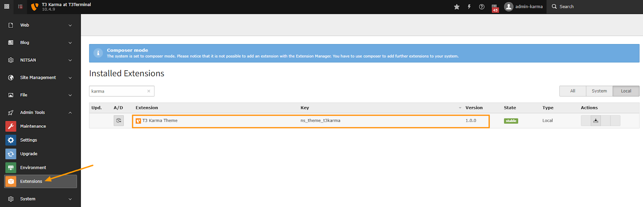Expand the System module group
643x207 pixels.
coord(70,199)
